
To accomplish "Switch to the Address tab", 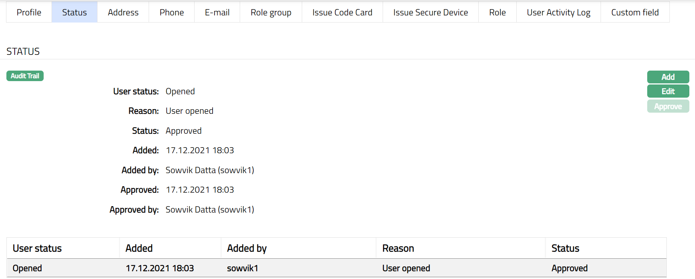I will [x=123, y=12].
